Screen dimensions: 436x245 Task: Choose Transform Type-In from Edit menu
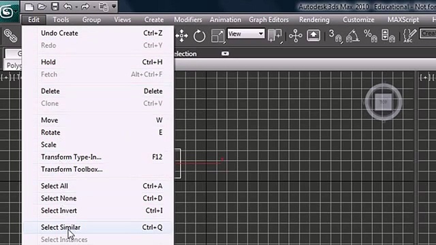98,157
